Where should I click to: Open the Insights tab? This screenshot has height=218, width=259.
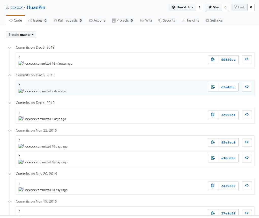[190, 21]
